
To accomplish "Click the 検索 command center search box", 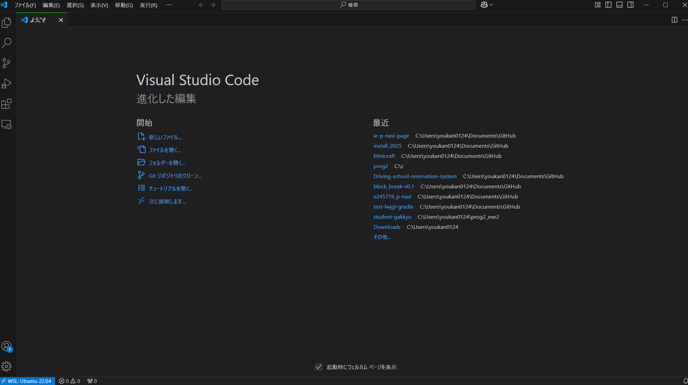I will click(x=348, y=5).
